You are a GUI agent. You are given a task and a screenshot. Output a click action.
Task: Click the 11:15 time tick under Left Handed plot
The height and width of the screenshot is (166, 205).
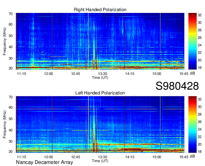tap(22, 157)
